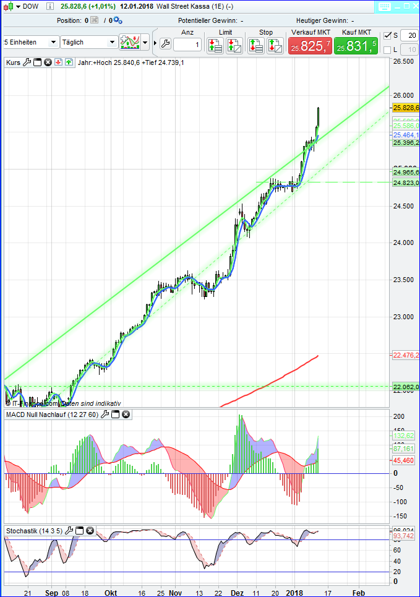
Task: Click the first Limit order icon
Action: coord(215,45)
